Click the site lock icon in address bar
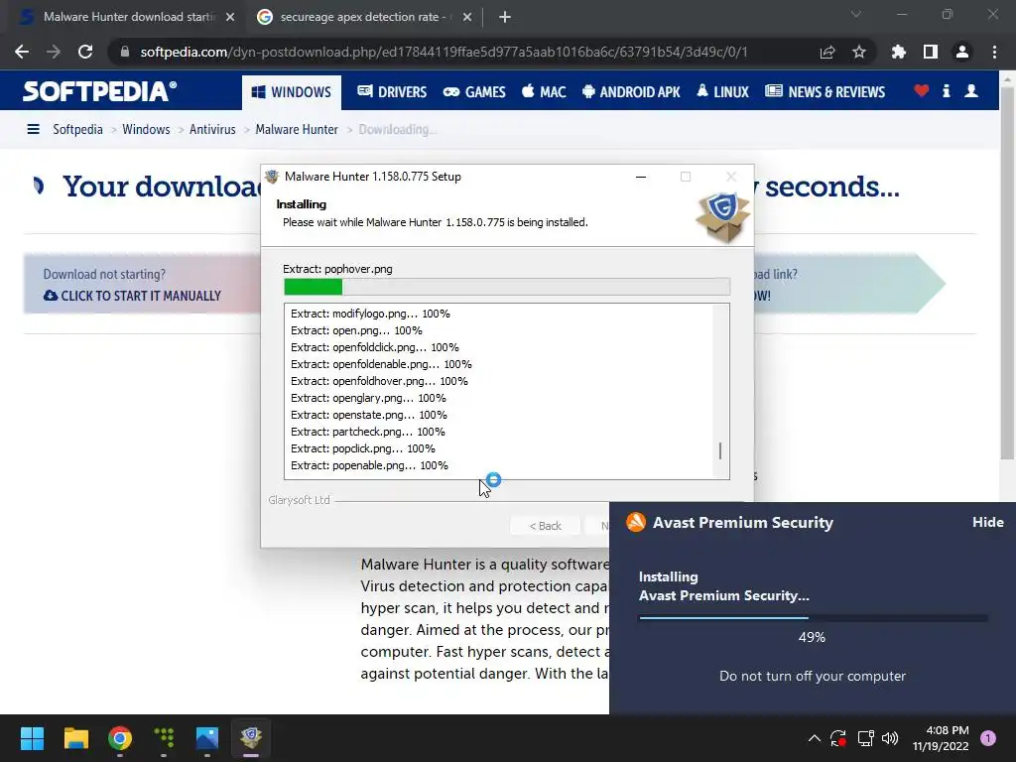This screenshot has width=1016, height=762. point(124,52)
